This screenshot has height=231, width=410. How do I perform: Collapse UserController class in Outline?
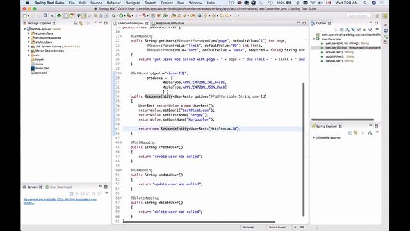coord(314,39)
